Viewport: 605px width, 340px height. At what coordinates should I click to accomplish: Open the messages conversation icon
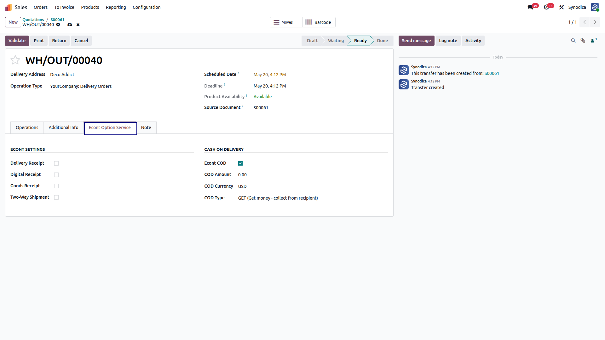point(531,7)
